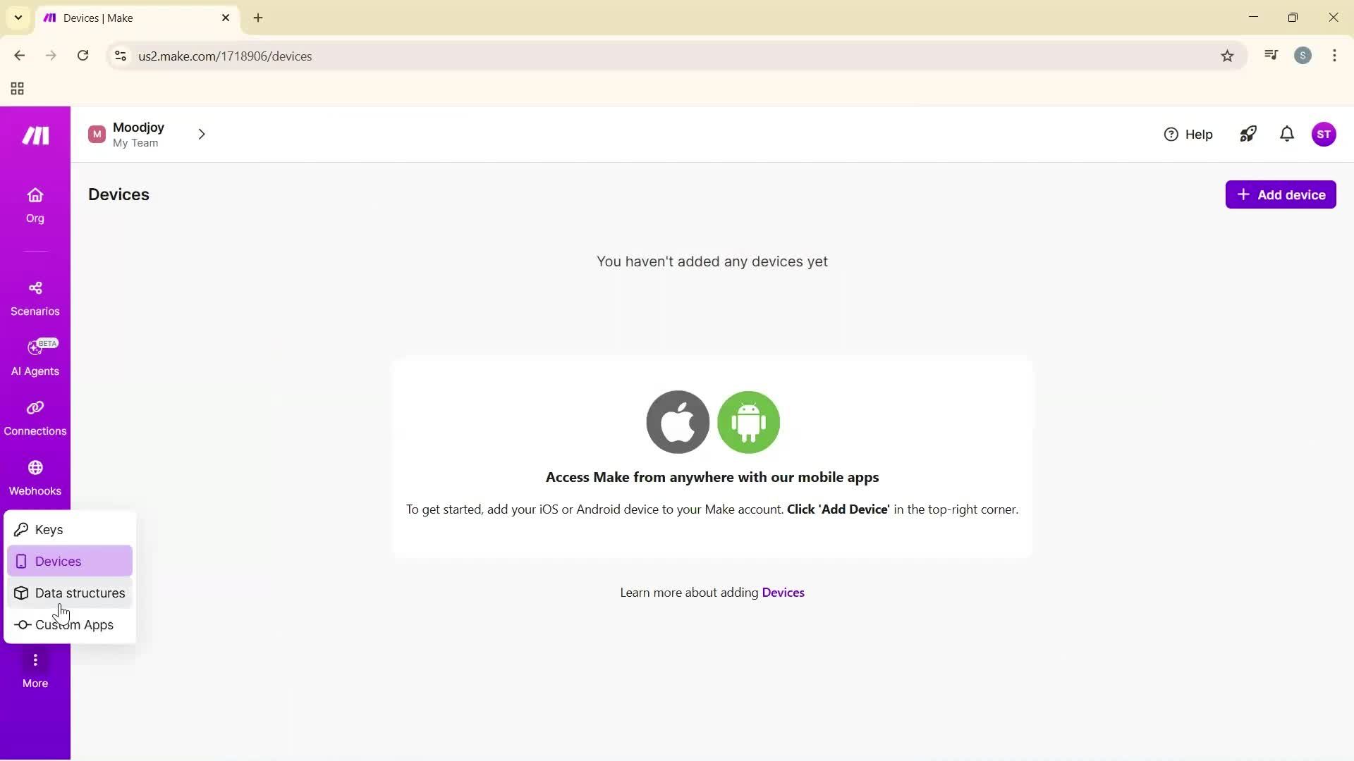Viewport: 1354px width, 761px height.
Task: Click the Make logo
Action: (34, 135)
